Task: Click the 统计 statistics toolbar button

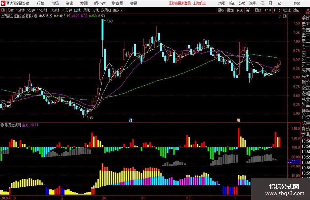Action: (249, 10)
